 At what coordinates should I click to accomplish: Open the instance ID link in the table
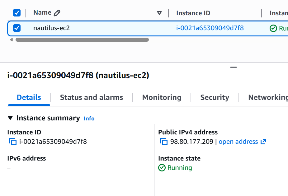(x=210, y=28)
